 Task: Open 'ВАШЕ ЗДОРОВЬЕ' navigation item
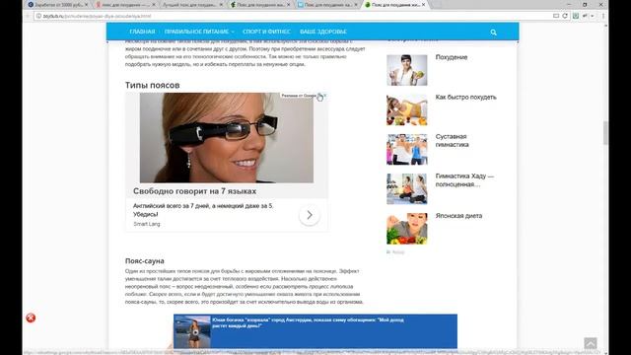pos(323,32)
